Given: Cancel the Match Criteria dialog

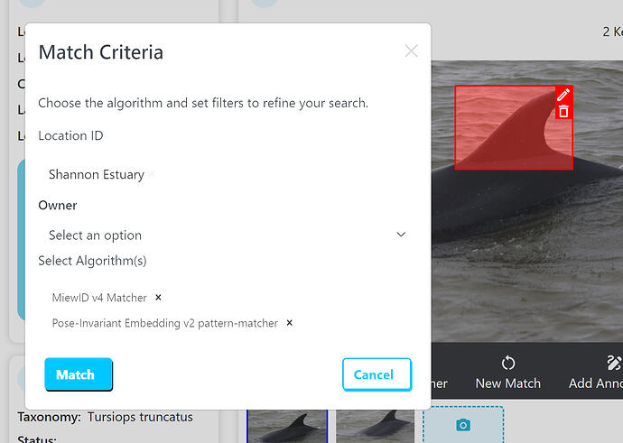Looking at the screenshot, I should [377, 374].
